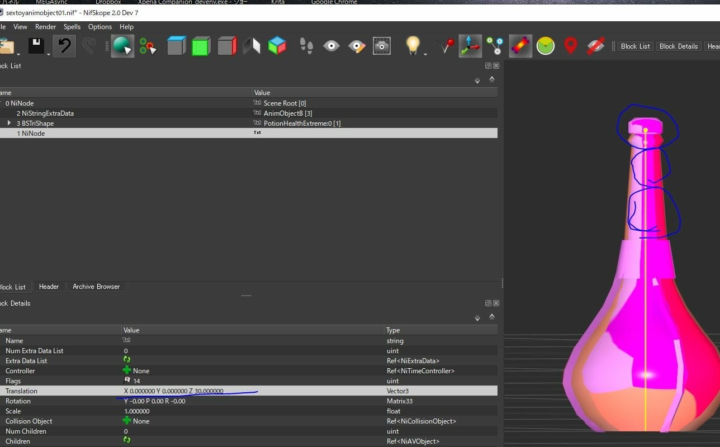Screen dimensions: 720x447
Task: Click the Scale value 1.000000
Action: tap(137, 411)
